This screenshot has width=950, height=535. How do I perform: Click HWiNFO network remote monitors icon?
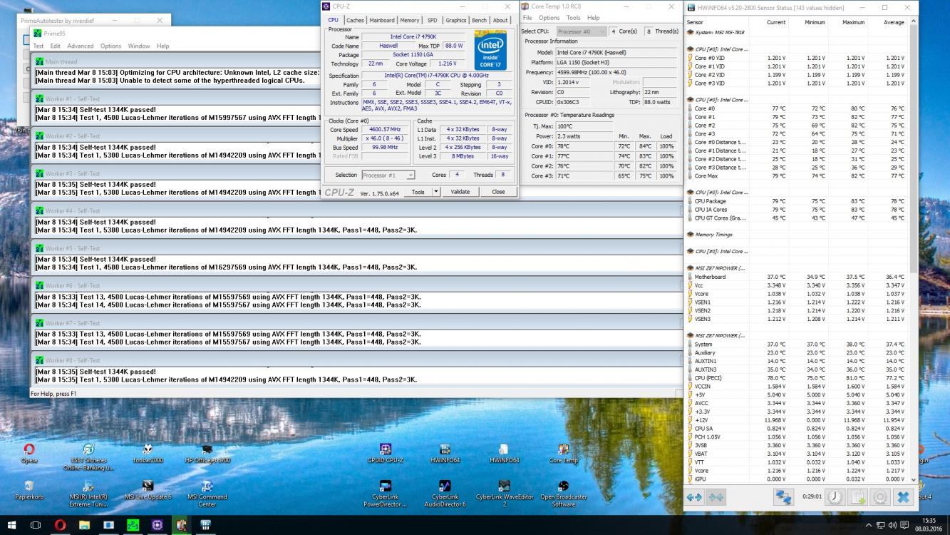click(x=783, y=497)
